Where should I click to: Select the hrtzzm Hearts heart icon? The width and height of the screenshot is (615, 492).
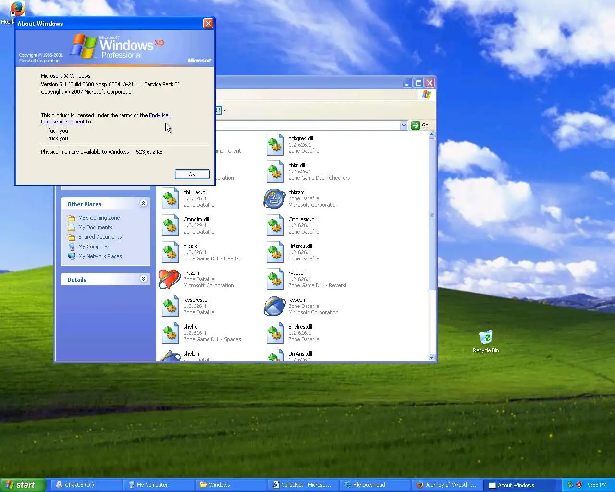click(x=170, y=279)
